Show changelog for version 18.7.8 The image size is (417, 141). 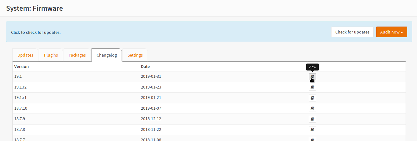click(x=312, y=130)
